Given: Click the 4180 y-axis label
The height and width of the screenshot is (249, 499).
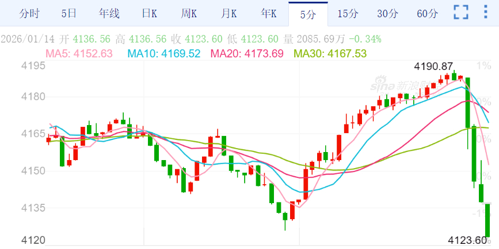Looking at the screenshot, I should pyautogui.click(x=33, y=97).
